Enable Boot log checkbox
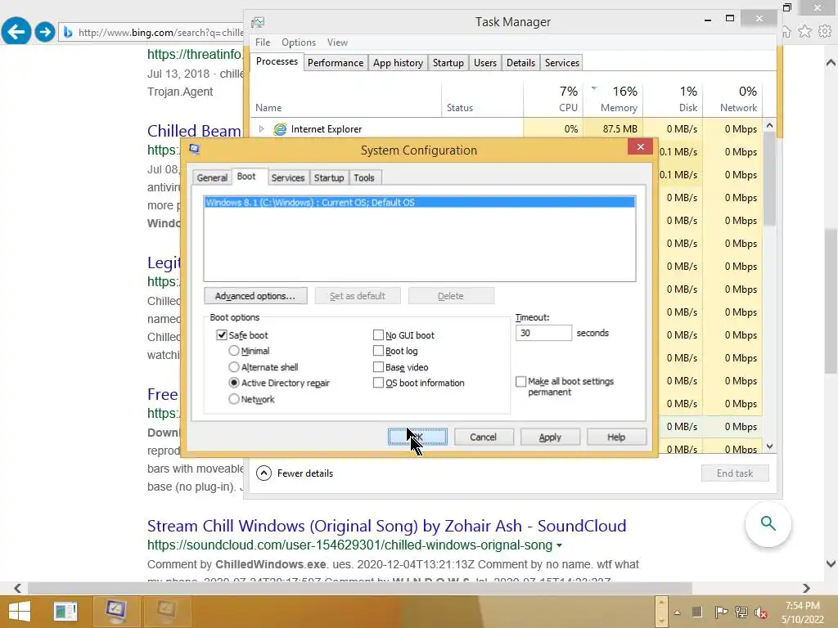 pos(378,351)
